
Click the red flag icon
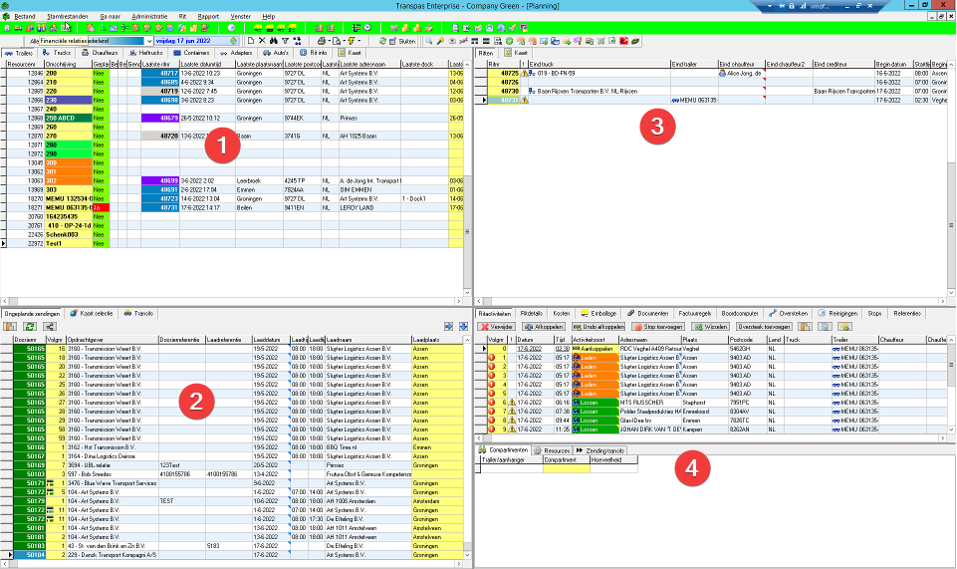pyautogui.click(x=623, y=41)
